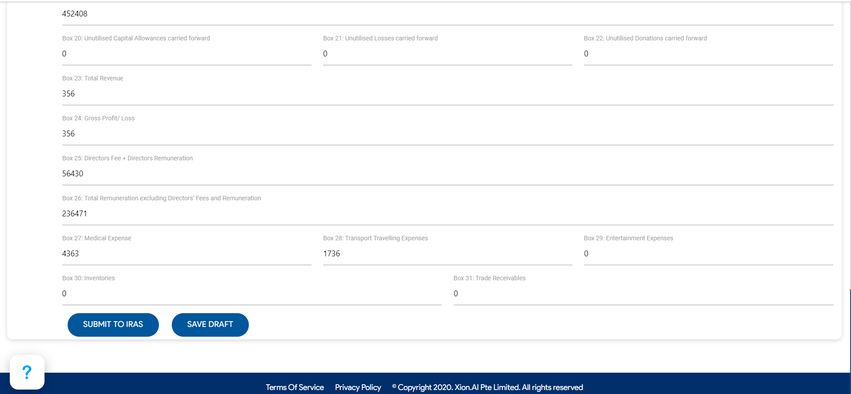Screen dimensions: 851x394
Task: Edit the Box 24 Gross Profit/Loss field
Action: click(447, 134)
